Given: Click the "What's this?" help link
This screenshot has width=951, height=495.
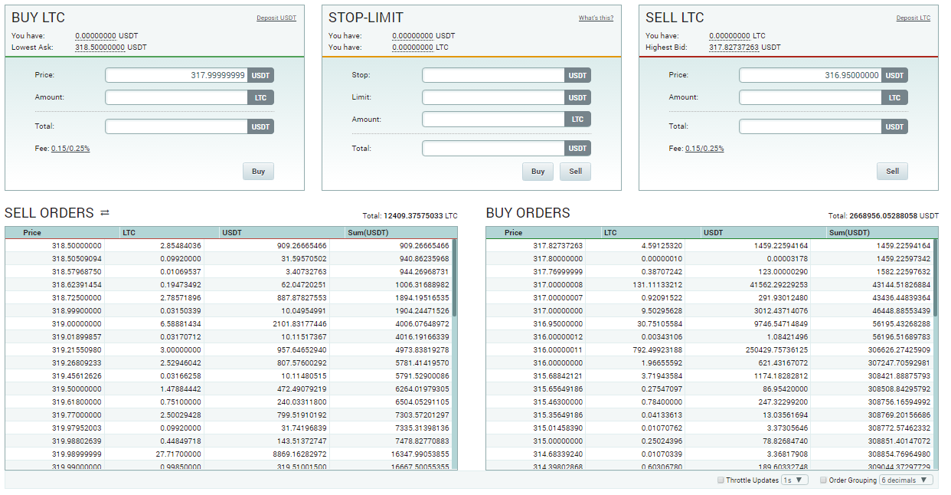Looking at the screenshot, I should click(596, 18).
